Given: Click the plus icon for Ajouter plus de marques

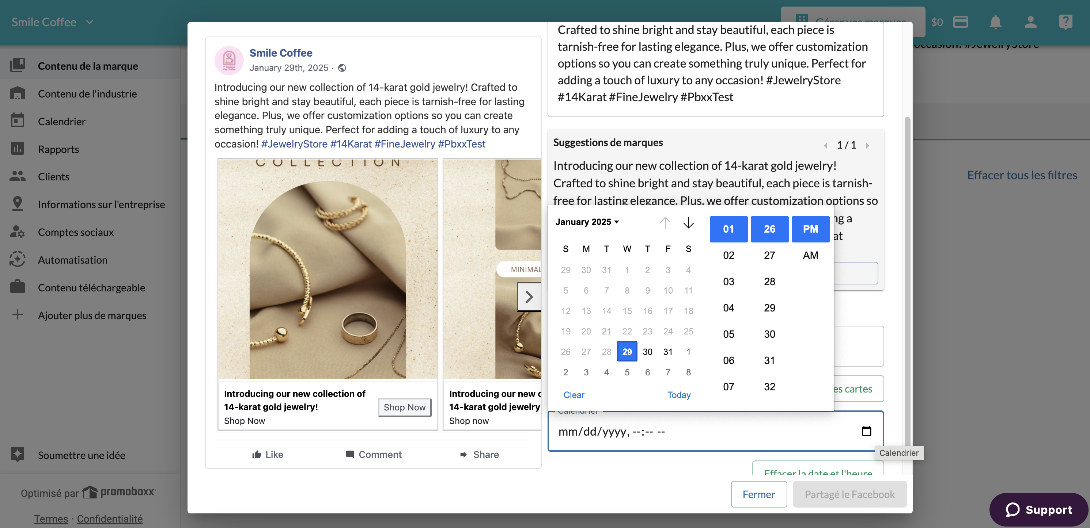Looking at the screenshot, I should [17, 315].
